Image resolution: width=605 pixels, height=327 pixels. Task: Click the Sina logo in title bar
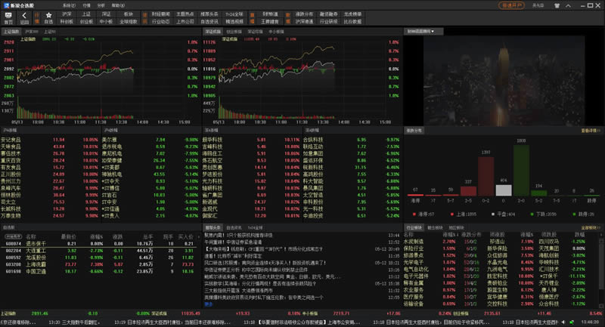click(x=5, y=5)
